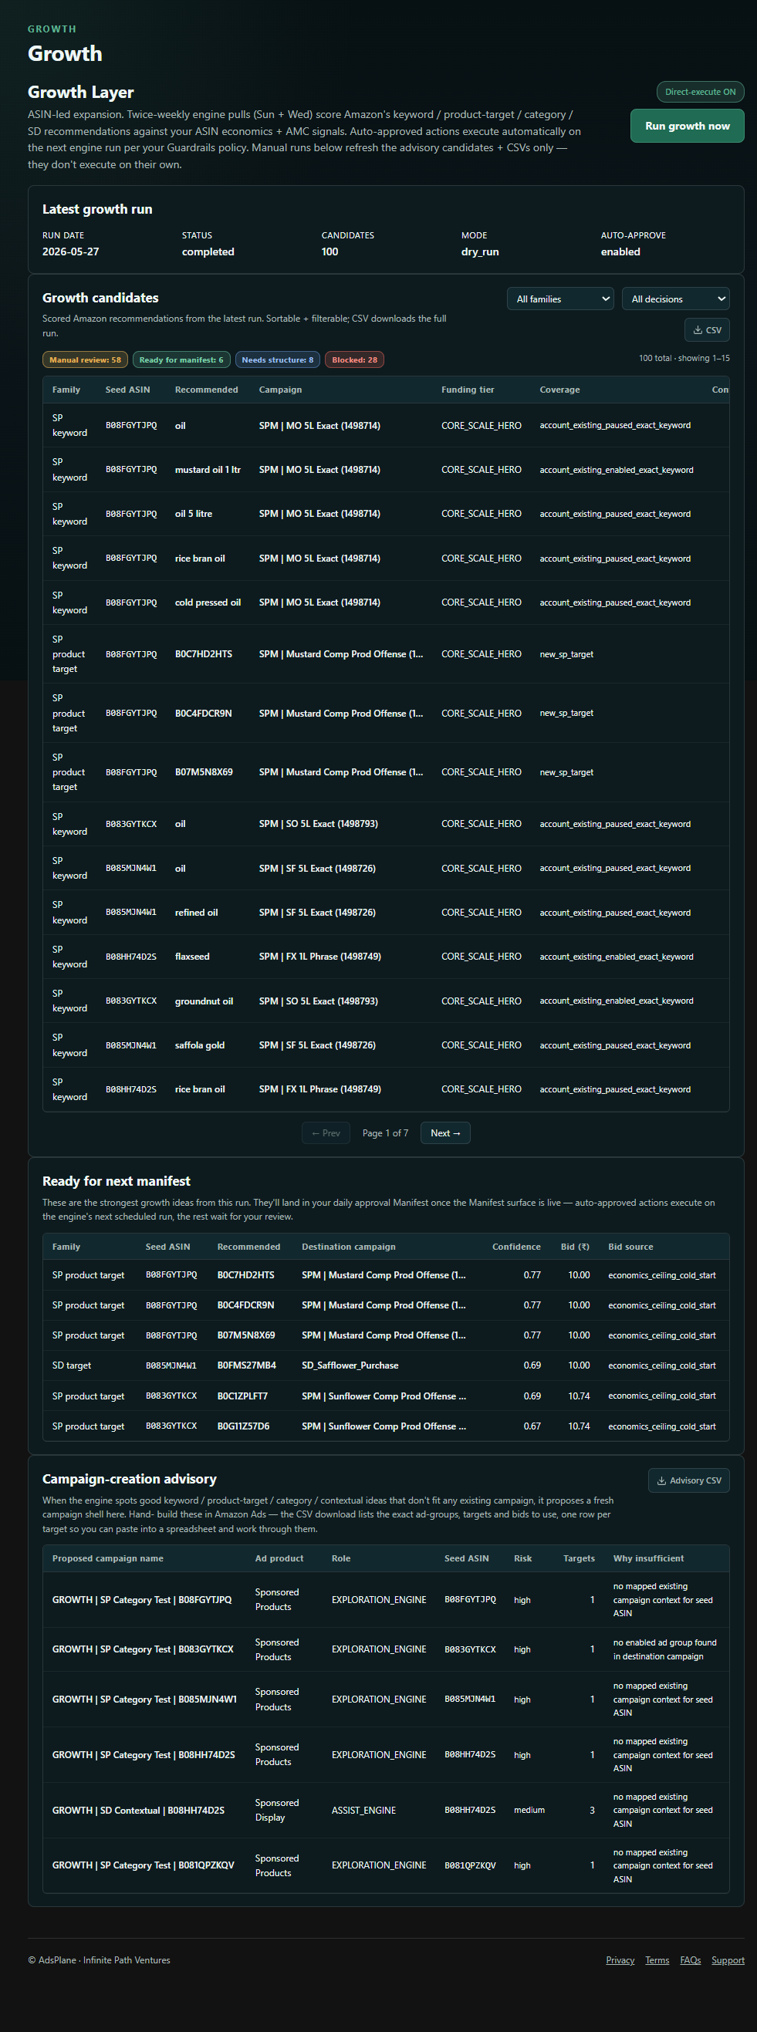Select the 'oil 5 litre' keyword cell
The height and width of the screenshot is (2032, 757).
tap(194, 514)
